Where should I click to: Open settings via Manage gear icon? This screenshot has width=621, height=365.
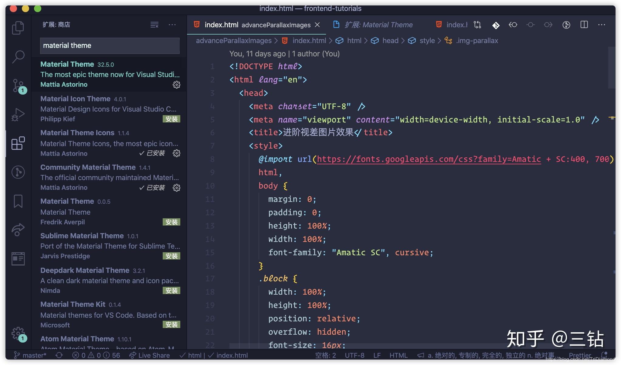pos(18,333)
